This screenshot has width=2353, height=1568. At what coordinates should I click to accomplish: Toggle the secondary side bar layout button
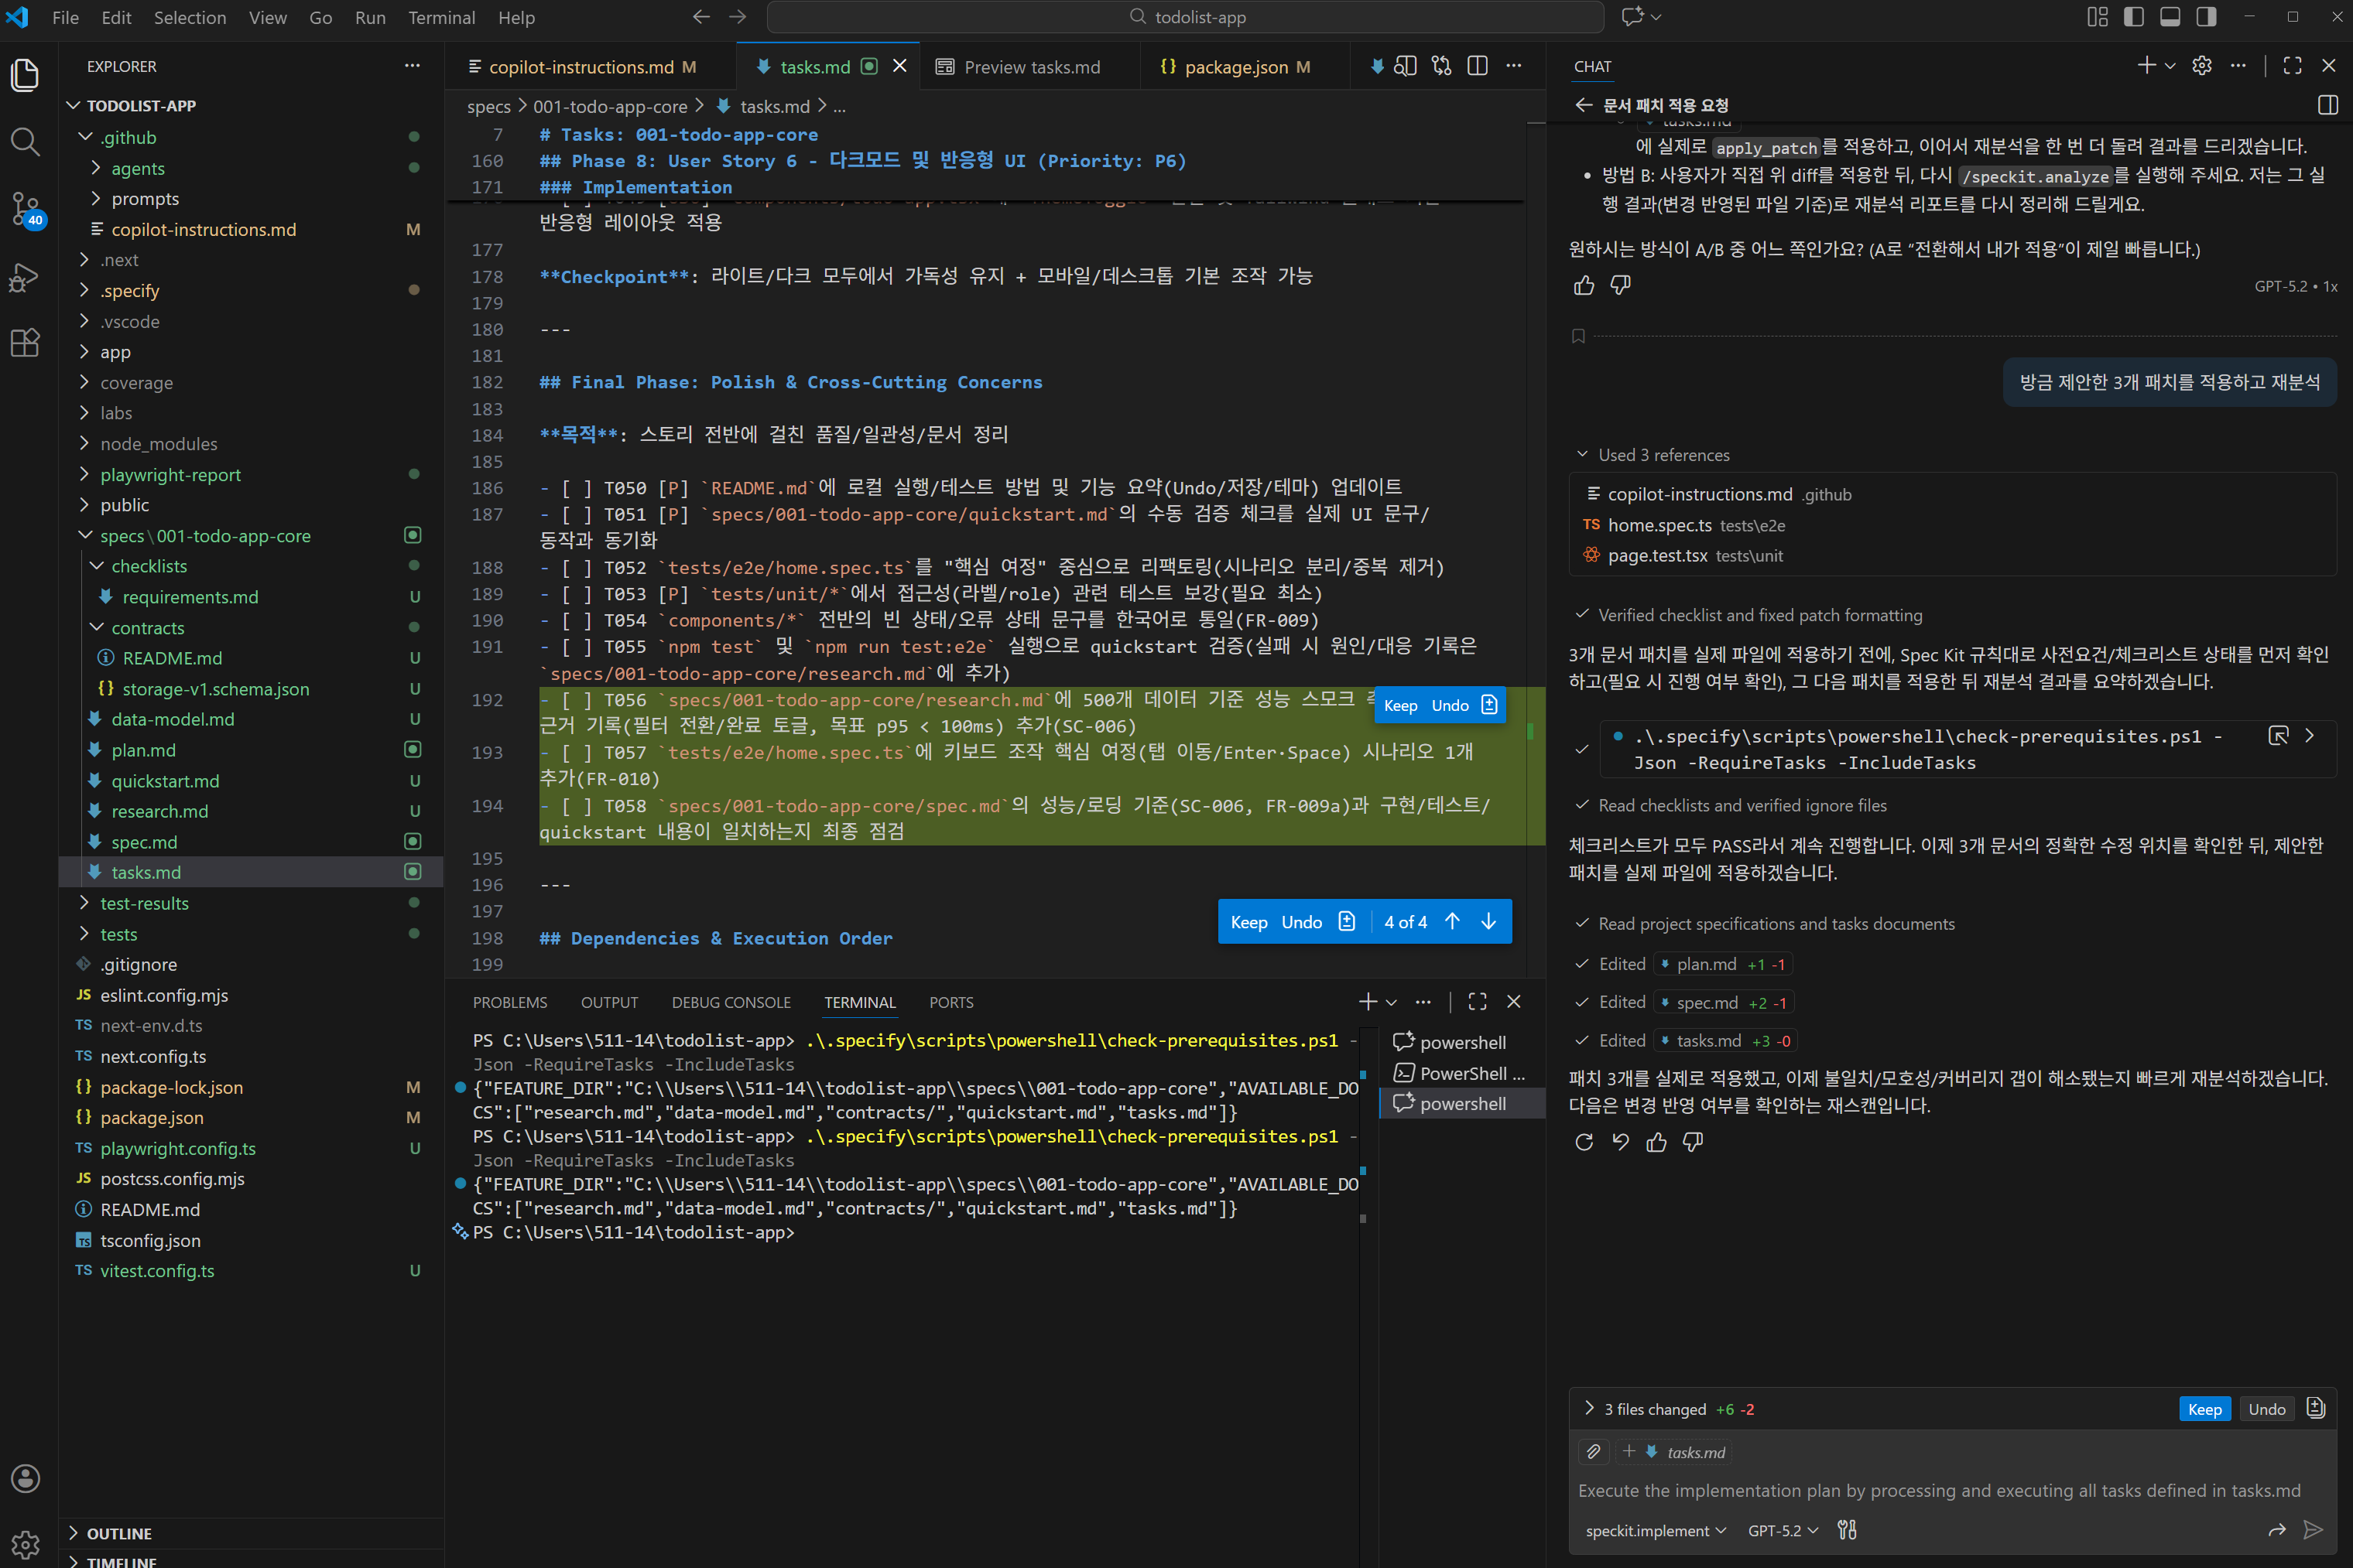click(2206, 17)
